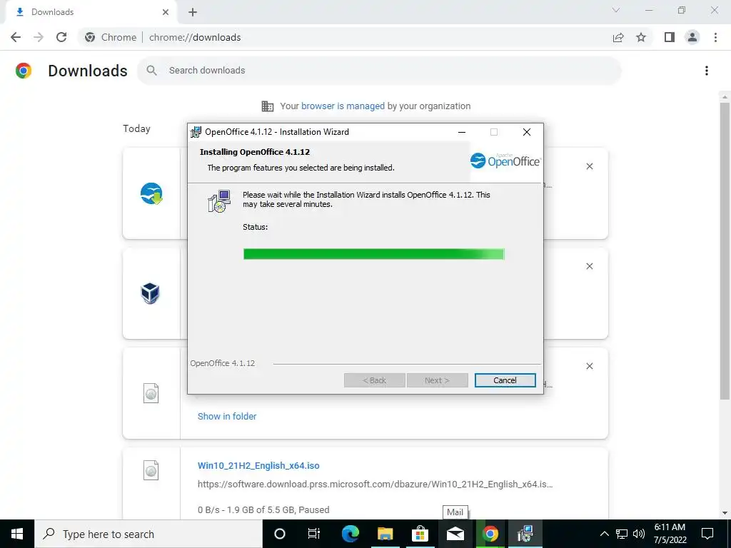This screenshot has height=548, width=731.
Task: Close the OpenOffice Installation Wizard window
Action: [526, 132]
